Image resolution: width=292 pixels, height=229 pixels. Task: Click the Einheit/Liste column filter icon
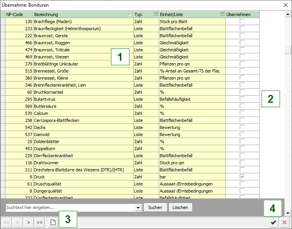click(x=222, y=14)
